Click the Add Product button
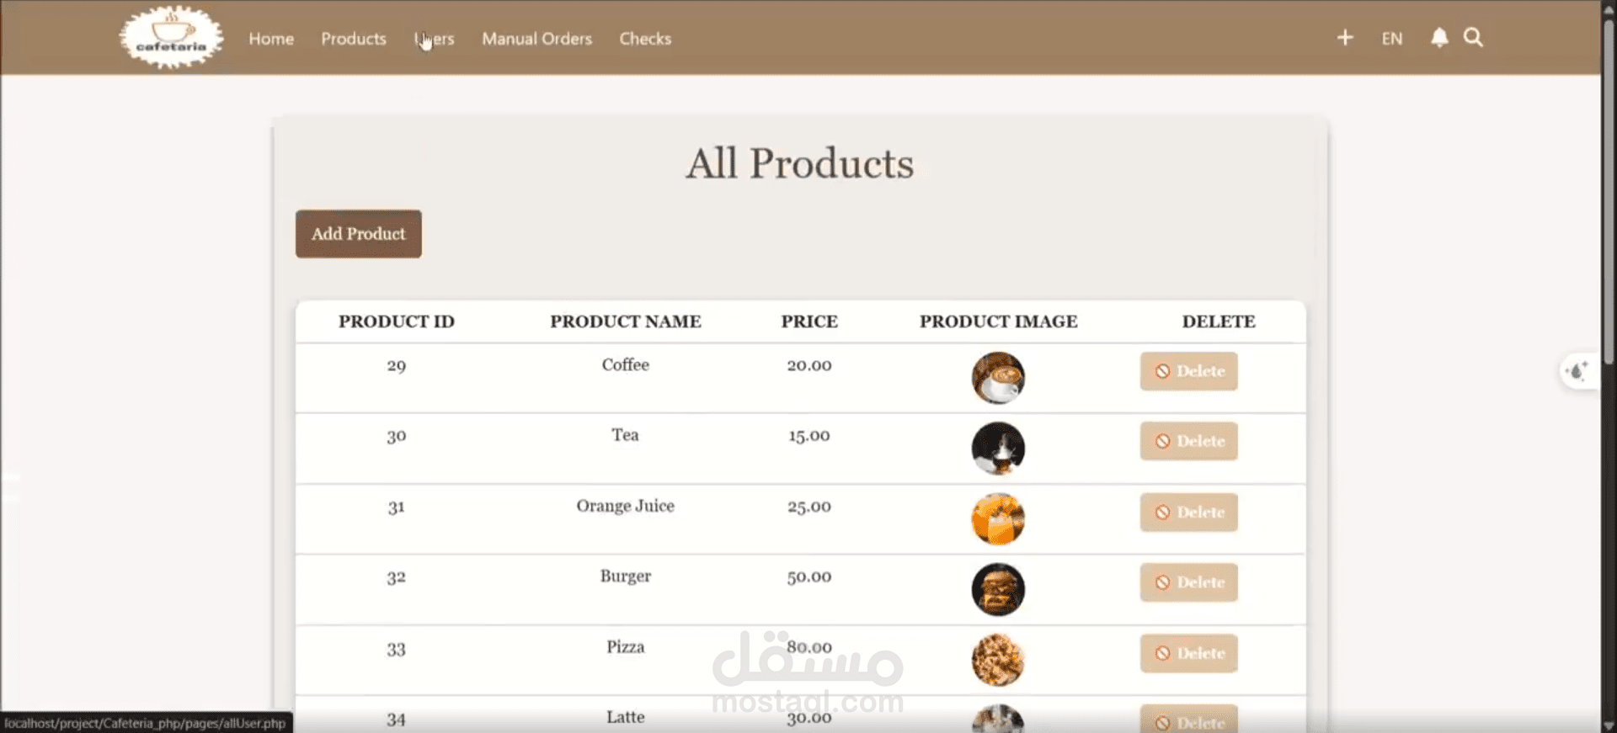Image resolution: width=1617 pixels, height=733 pixels. (359, 234)
